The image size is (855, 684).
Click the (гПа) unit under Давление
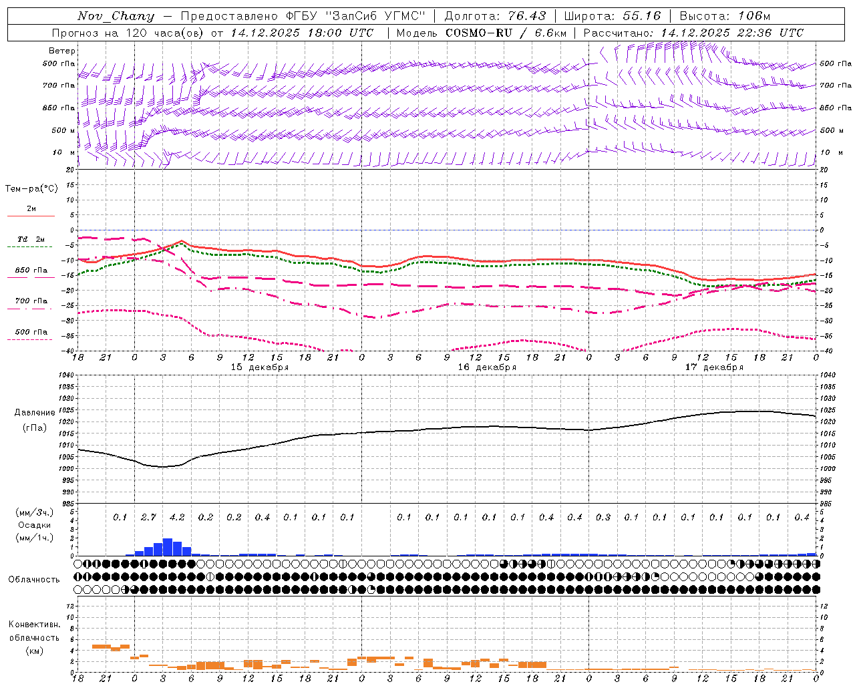pos(35,427)
